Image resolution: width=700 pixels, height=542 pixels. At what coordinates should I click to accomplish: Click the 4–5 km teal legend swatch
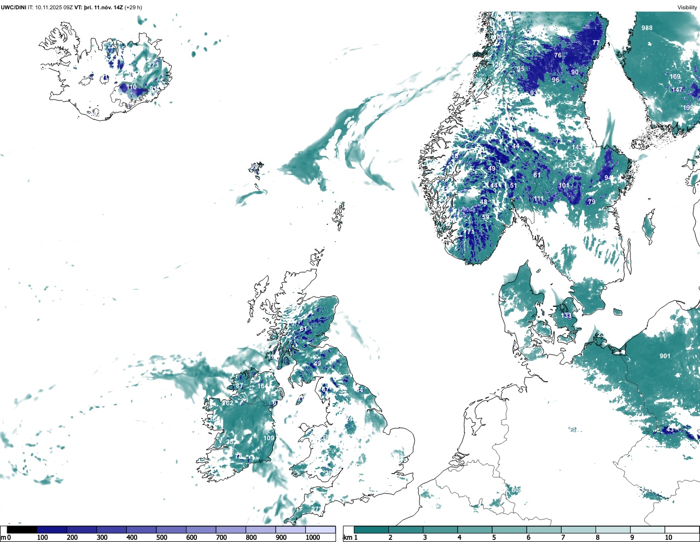[x=475, y=529]
